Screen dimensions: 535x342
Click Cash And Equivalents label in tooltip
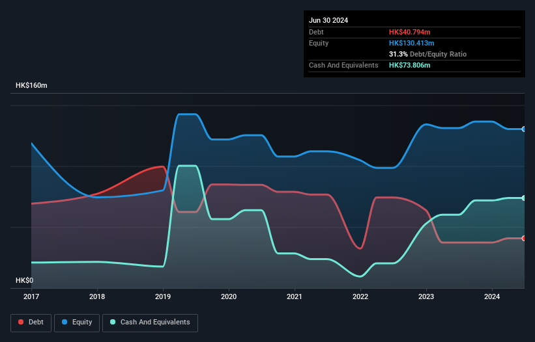pos(343,65)
